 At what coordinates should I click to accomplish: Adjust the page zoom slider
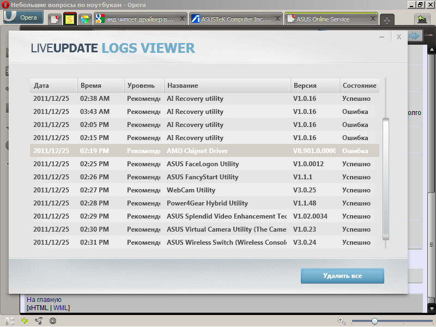[374, 321]
